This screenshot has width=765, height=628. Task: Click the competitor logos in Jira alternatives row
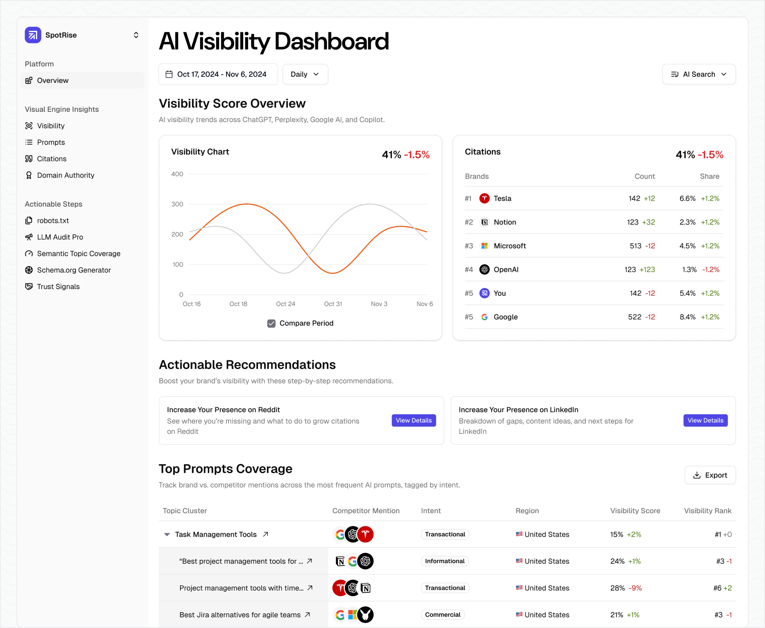point(353,615)
